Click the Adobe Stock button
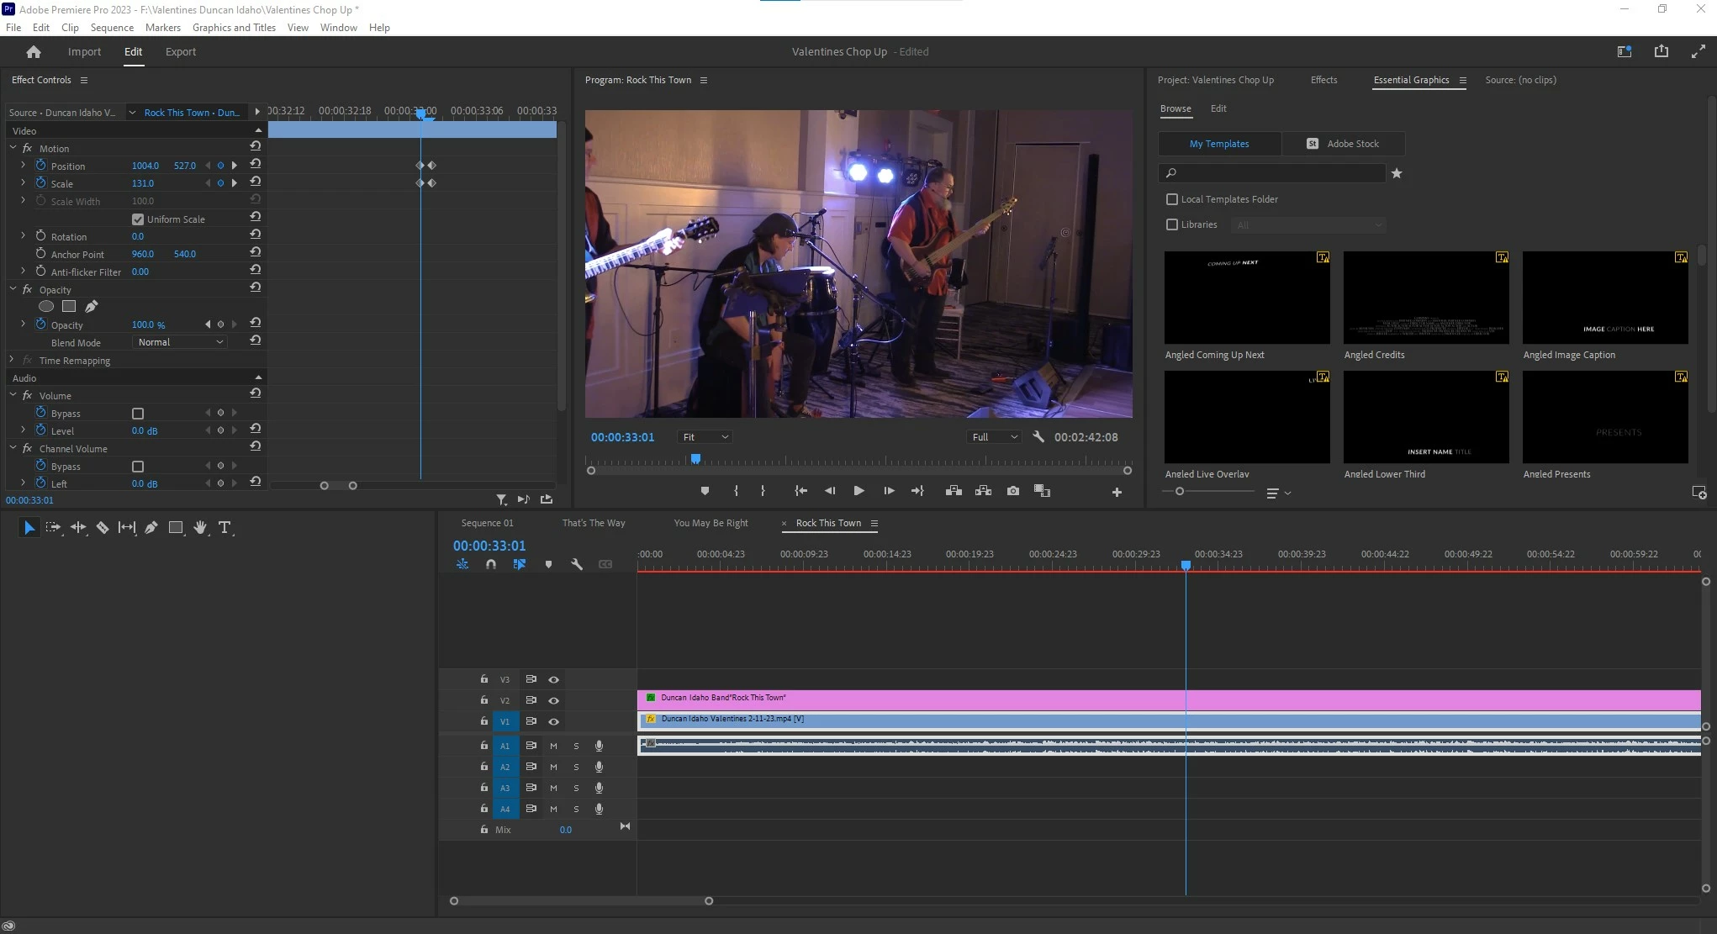The height and width of the screenshot is (934, 1717). tap(1343, 144)
